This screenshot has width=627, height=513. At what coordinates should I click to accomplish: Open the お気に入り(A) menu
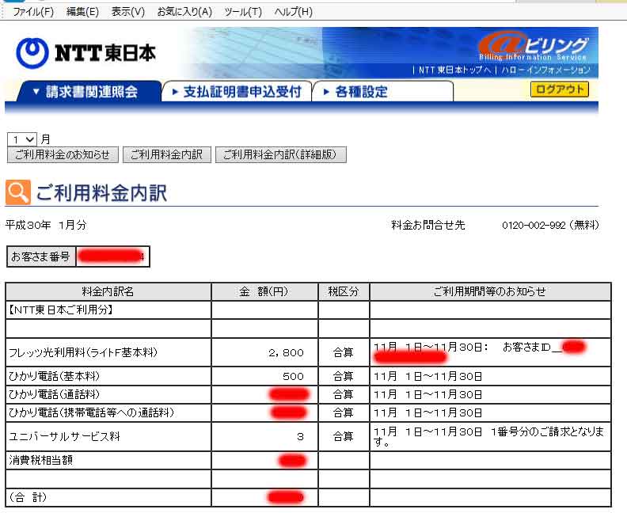tap(184, 12)
